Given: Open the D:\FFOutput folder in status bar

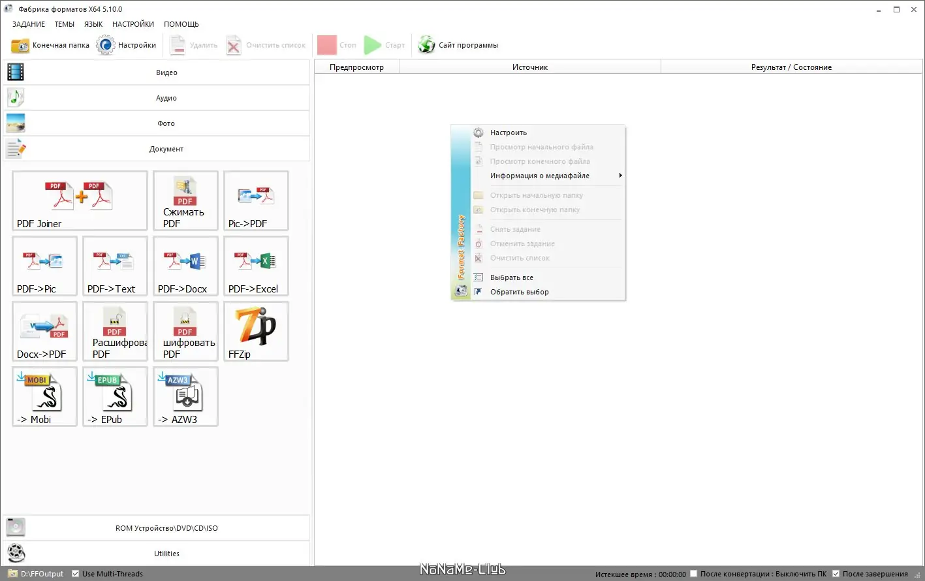Looking at the screenshot, I should coord(36,574).
